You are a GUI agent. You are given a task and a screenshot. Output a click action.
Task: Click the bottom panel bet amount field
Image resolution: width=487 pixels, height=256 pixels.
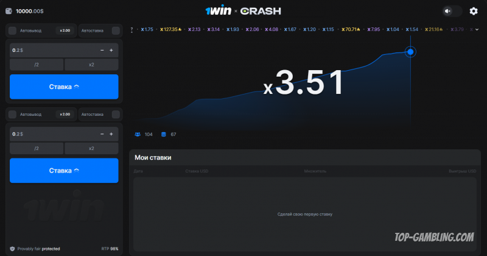click(x=49, y=134)
